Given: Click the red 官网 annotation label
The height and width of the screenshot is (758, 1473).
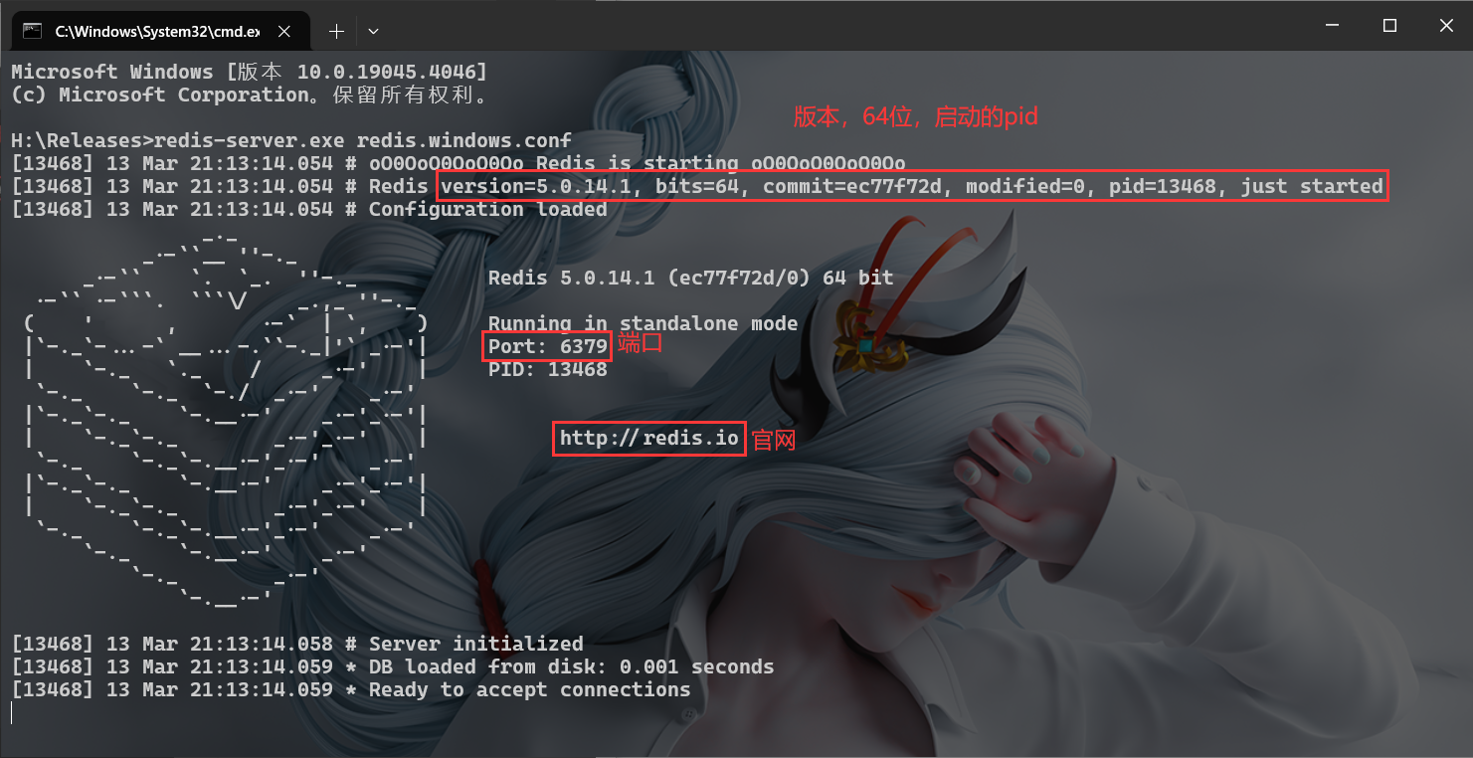Looking at the screenshot, I should tap(774, 440).
